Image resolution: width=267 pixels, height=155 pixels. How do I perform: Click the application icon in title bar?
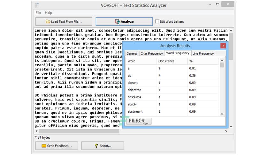tap(37, 5)
